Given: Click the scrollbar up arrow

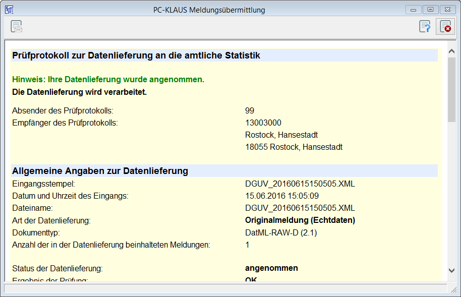Looking at the screenshot, I should tap(451, 51).
